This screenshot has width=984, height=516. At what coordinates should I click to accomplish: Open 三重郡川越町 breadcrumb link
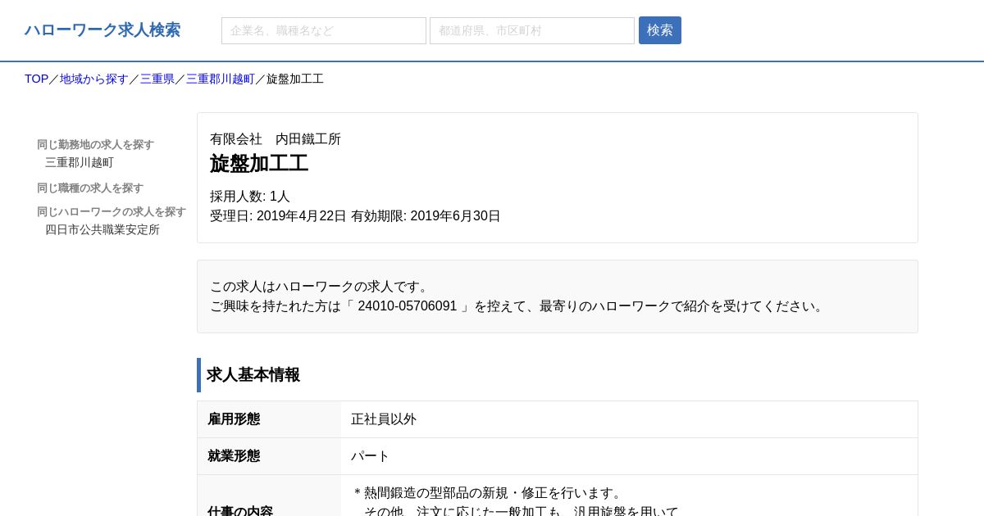click(221, 79)
